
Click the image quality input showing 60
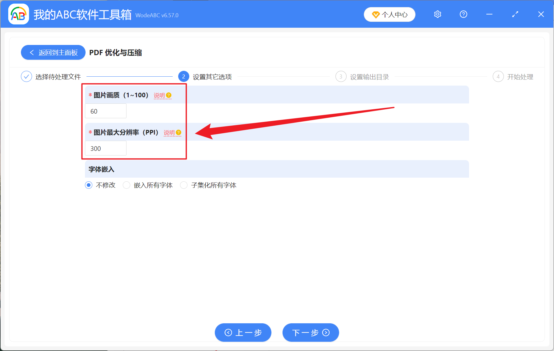(106, 111)
